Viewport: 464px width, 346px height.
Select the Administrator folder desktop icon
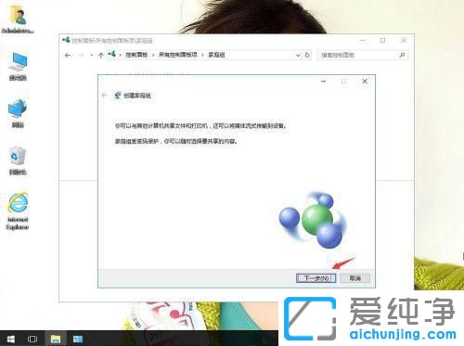click(18, 19)
